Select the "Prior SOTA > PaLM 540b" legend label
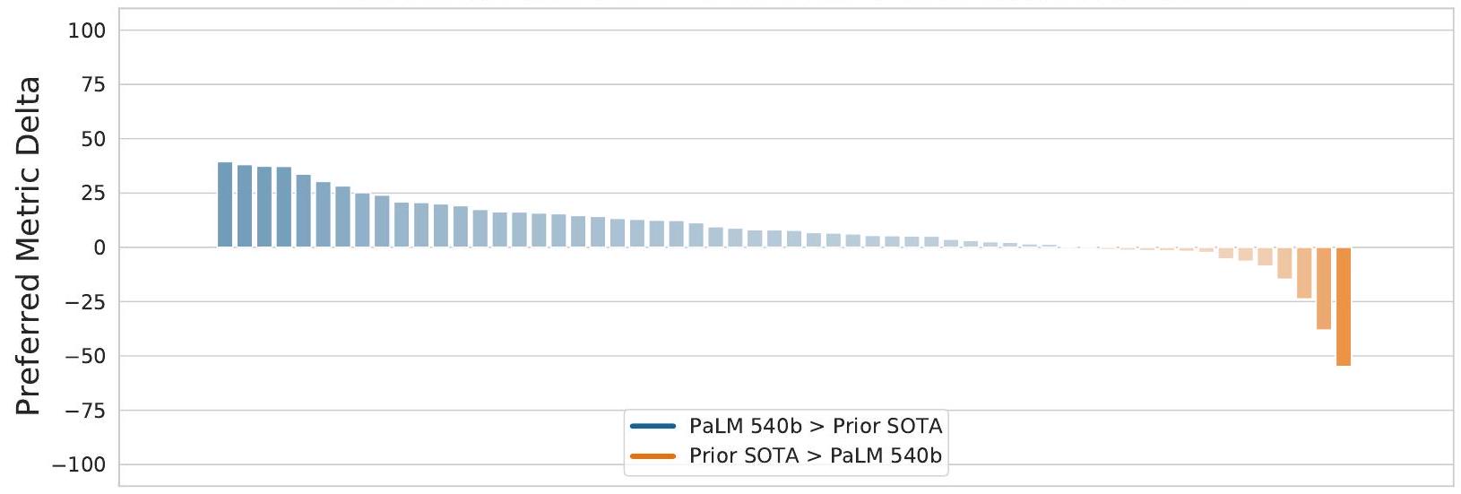1461x494 pixels. pyautogui.click(x=816, y=455)
